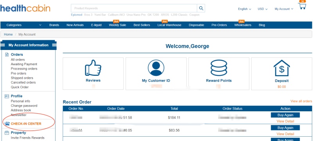Image resolution: width=313 pixels, height=141 pixels.
Task: Click the Coupon search suggestion
Action: (x=194, y=15)
